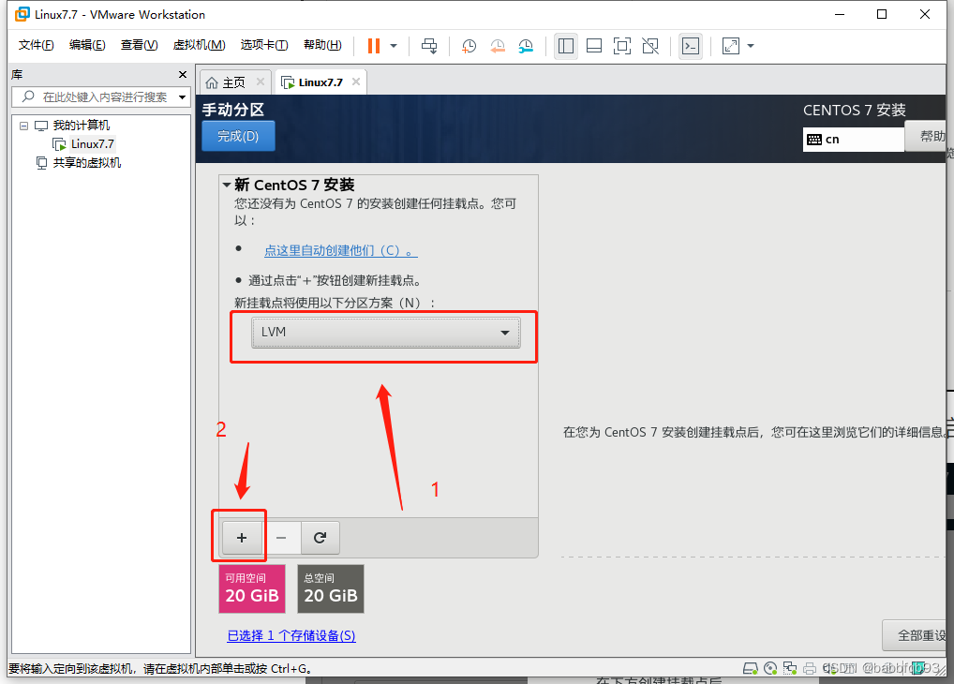Close the library panel with its X
The width and height of the screenshot is (954, 684).
point(182,74)
